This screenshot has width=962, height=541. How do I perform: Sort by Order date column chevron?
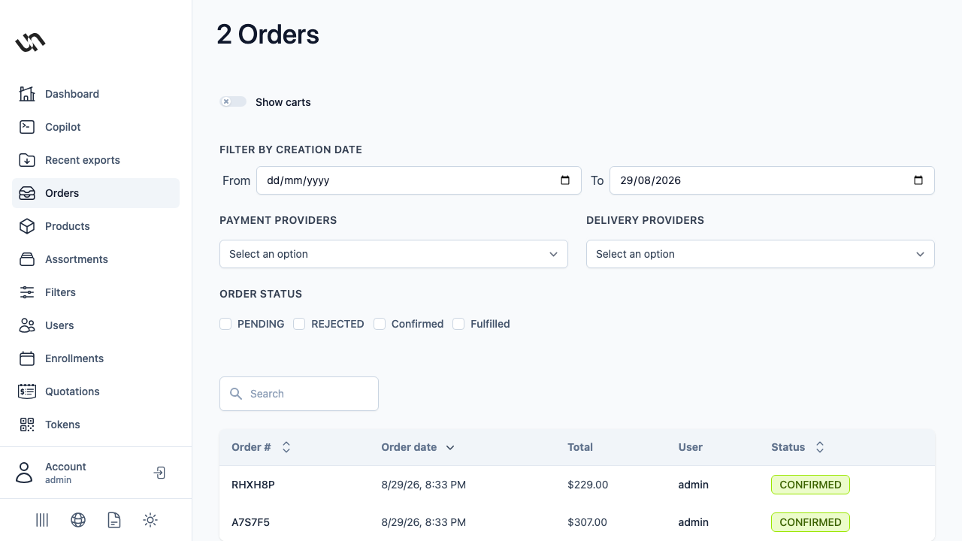coord(450,447)
